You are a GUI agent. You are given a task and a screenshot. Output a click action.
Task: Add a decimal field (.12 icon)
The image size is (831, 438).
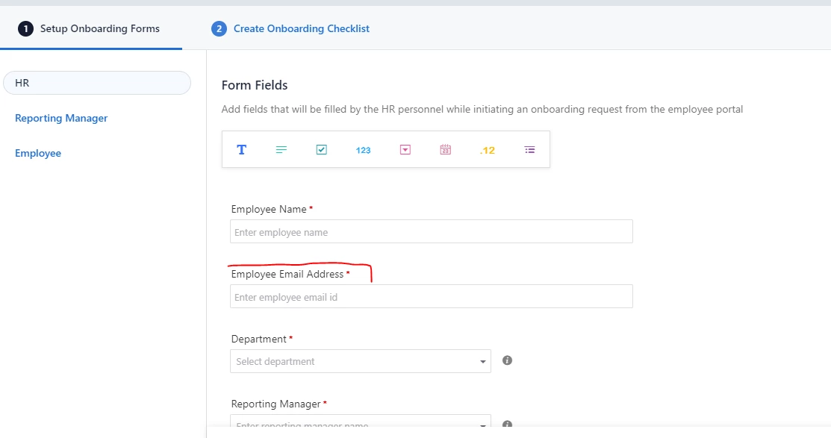click(x=487, y=151)
